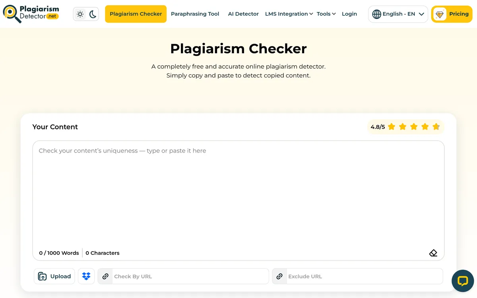Expand the Tools dropdown menu

(326, 14)
